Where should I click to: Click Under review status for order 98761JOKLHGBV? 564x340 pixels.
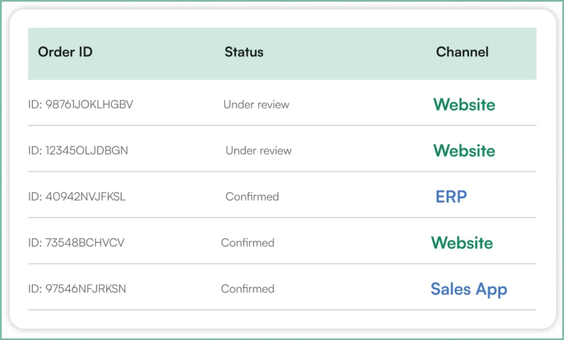point(256,105)
